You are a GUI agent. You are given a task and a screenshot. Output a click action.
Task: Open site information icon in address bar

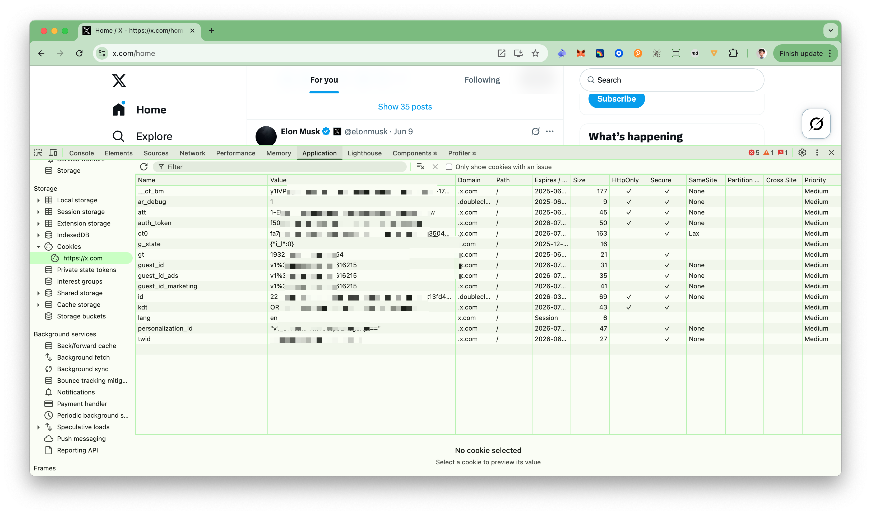[102, 54]
